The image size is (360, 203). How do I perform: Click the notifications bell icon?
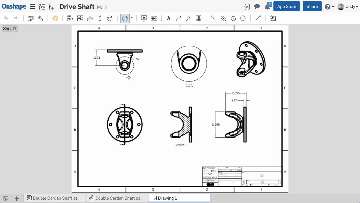267,6
